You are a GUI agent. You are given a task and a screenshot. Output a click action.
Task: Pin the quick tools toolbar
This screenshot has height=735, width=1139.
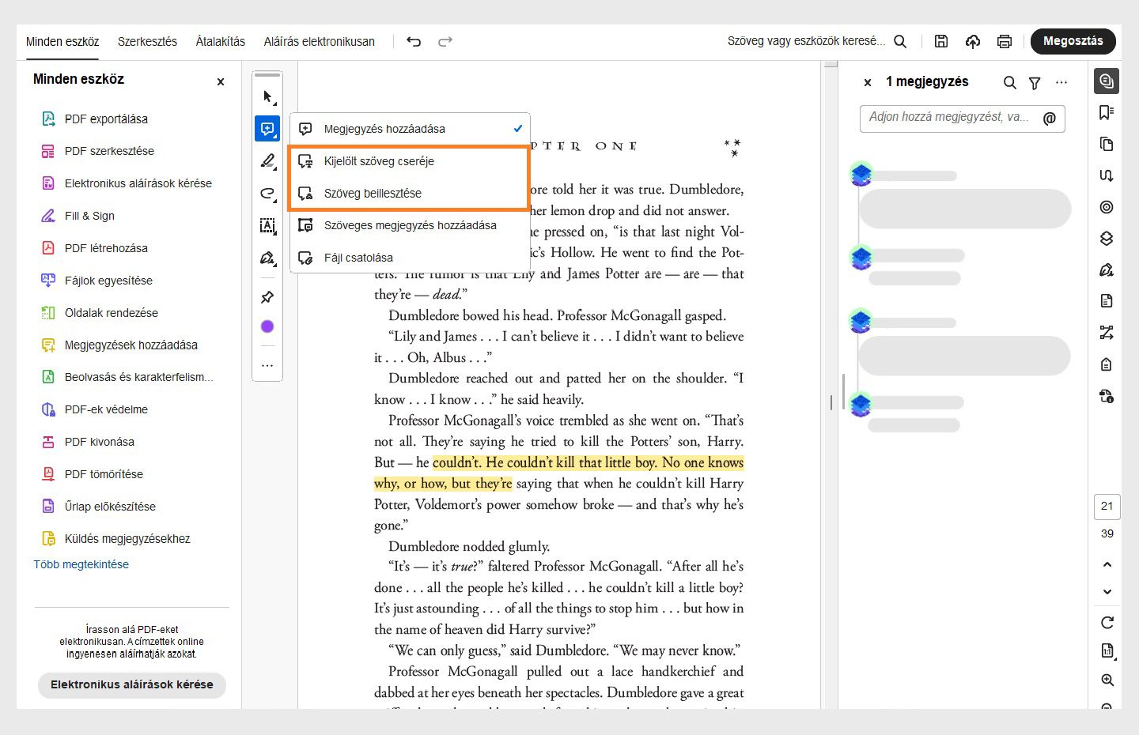pyautogui.click(x=267, y=297)
